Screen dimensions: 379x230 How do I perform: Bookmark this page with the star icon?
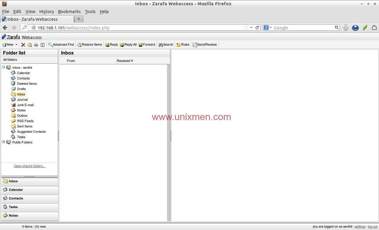246,28
